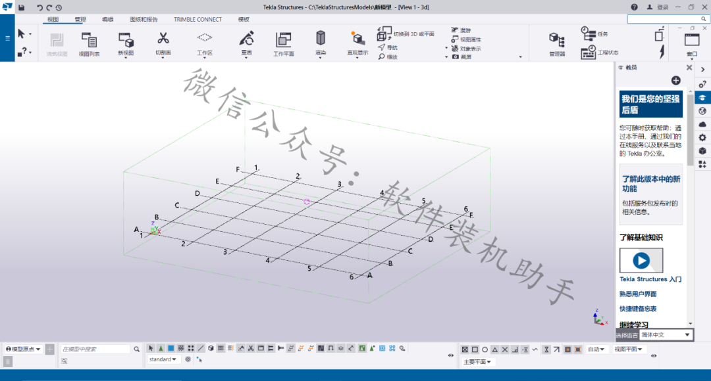Click the 在模型中搜索 search field
Screen dimensions: 711x381
coord(95,349)
